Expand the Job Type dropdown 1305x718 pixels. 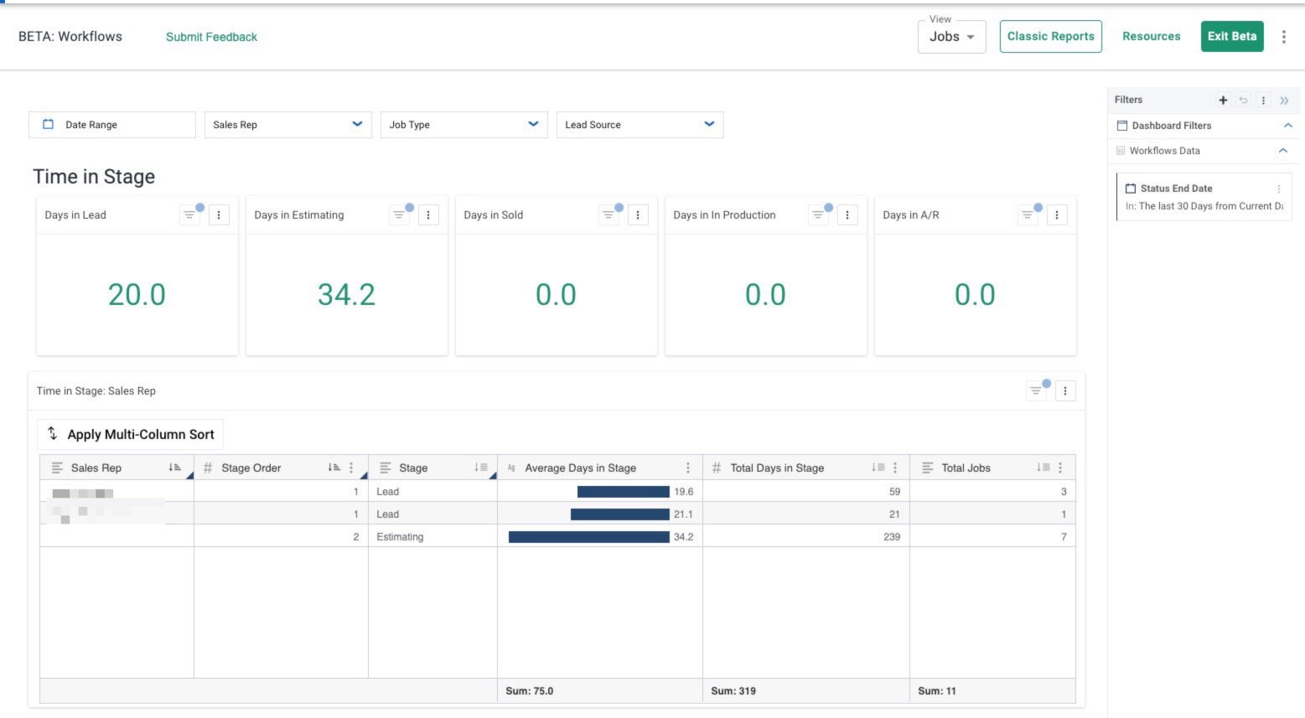(533, 124)
